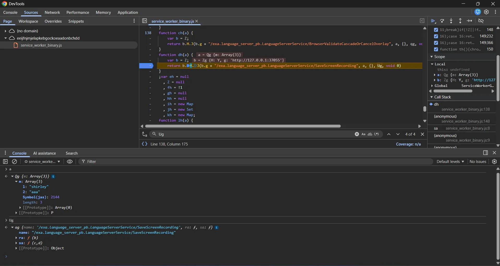The width and height of the screenshot is (500, 266).
Task: Clear the console output
Action: pyautogui.click(x=15, y=162)
